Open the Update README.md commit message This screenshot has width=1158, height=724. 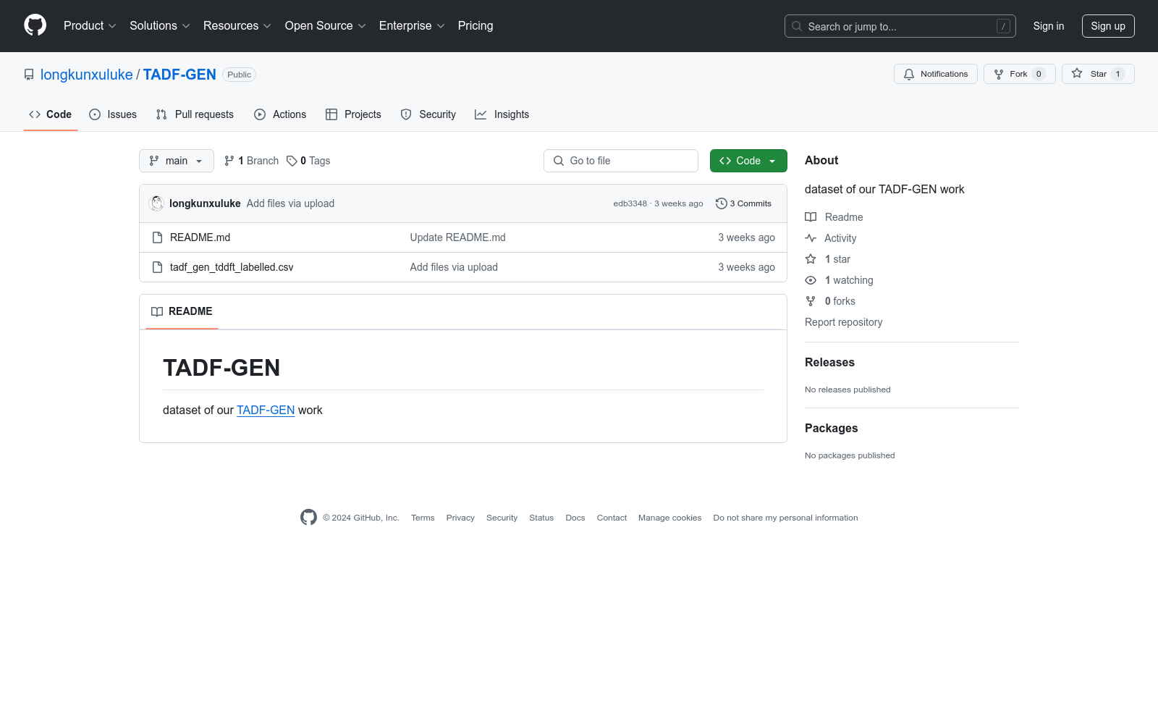pyautogui.click(x=458, y=237)
